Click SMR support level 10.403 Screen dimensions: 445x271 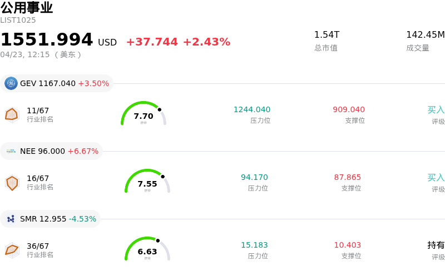point(348,245)
